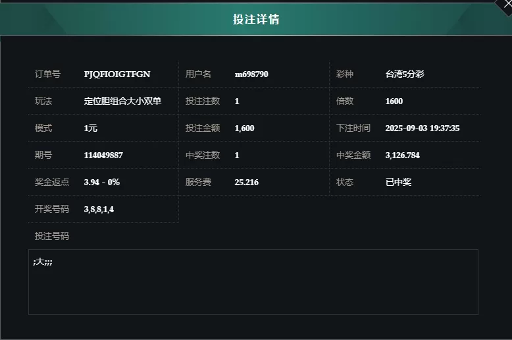
Task: Click the mode value 1元
Action: (90, 128)
